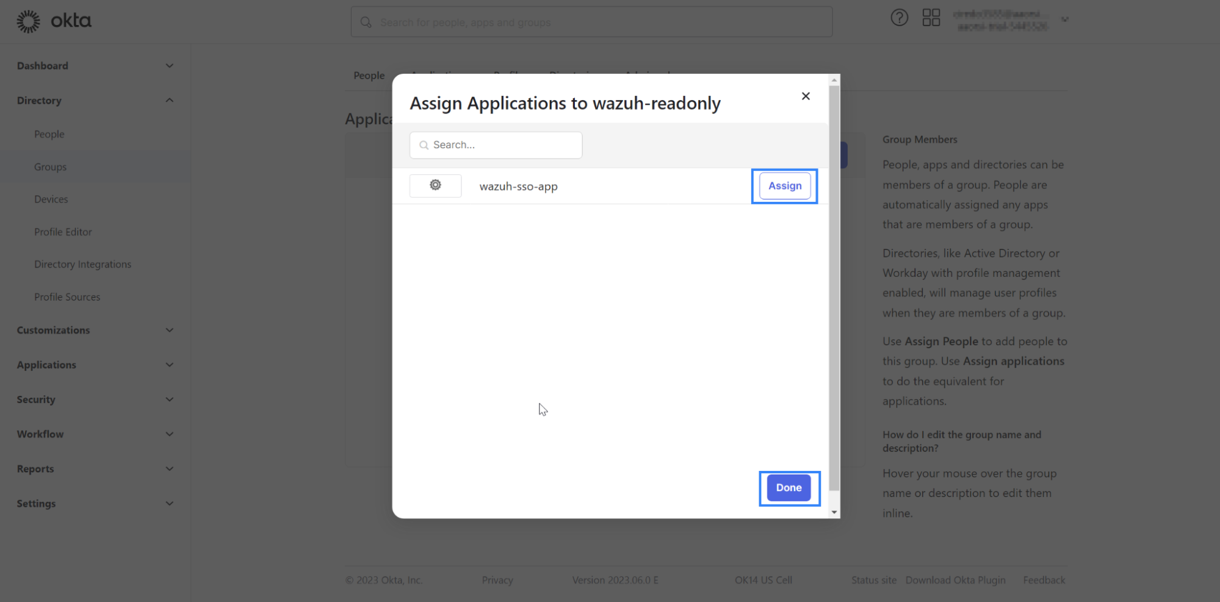Screen dimensions: 1220x602
Task: Click the dialog title "Assign Applications to wazuh-readonly"
Action: (x=565, y=103)
